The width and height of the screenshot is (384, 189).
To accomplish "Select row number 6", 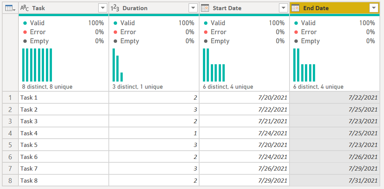I will coord(10,157).
